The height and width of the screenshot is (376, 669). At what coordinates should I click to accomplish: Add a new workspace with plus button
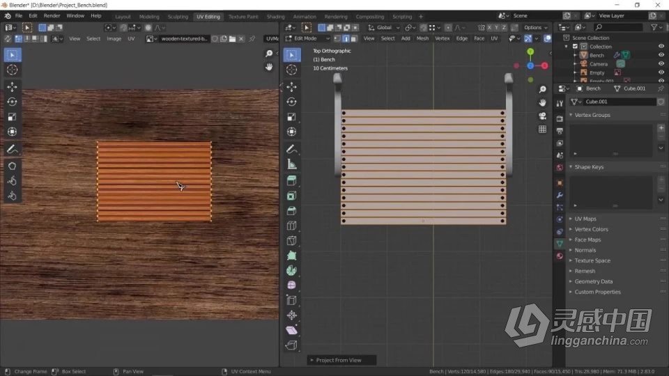[421, 17]
